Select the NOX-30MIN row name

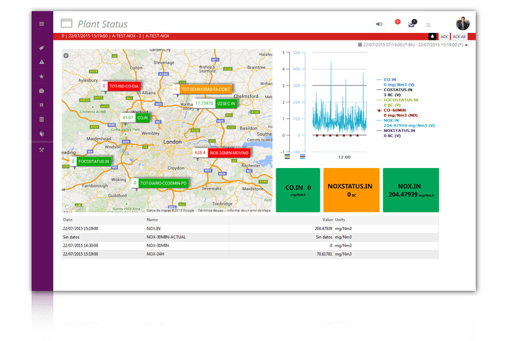point(158,246)
